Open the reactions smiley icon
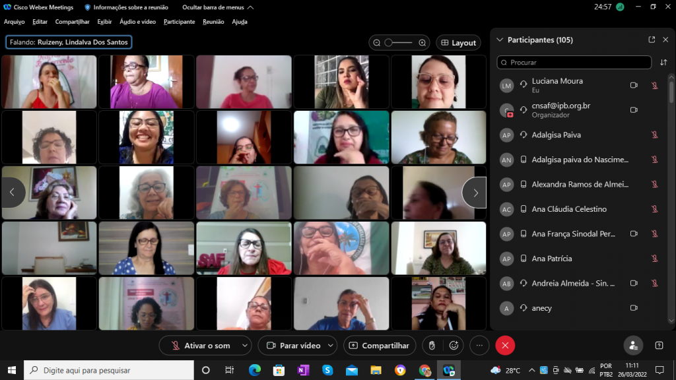The width and height of the screenshot is (676, 380). point(454,345)
